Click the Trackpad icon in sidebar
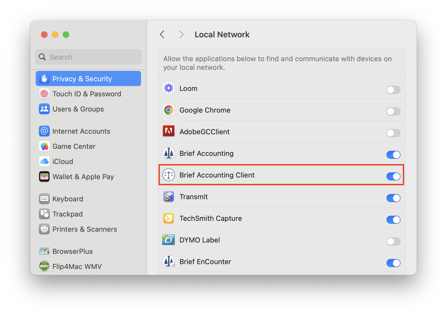447x315 pixels. (x=44, y=214)
